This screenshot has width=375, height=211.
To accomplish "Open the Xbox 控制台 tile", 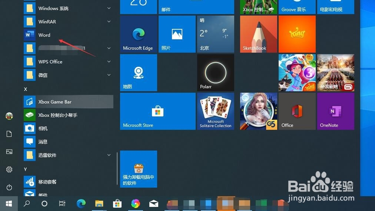I will click(258, 7).
